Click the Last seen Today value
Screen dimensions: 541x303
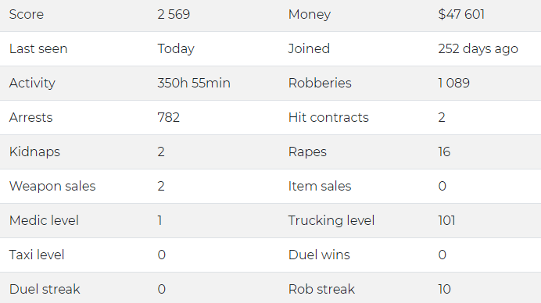pos(176,49)
